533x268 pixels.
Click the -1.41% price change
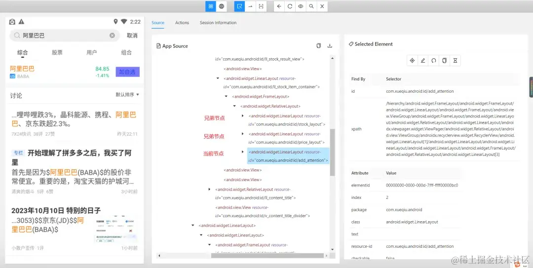(102, 76)
